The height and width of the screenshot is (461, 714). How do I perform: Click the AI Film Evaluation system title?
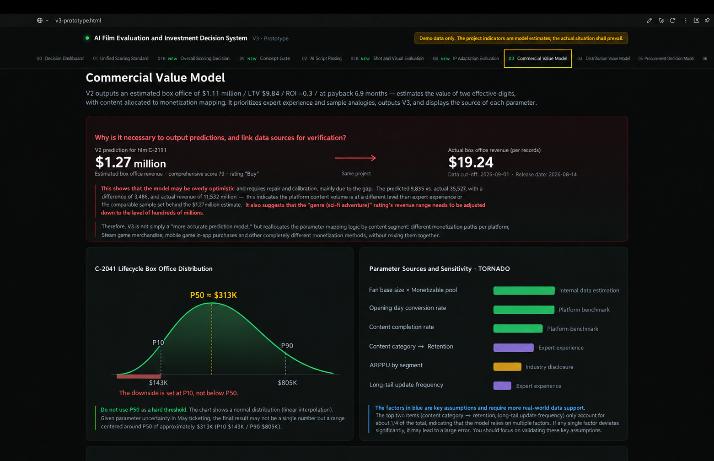[x=171, y=38]
